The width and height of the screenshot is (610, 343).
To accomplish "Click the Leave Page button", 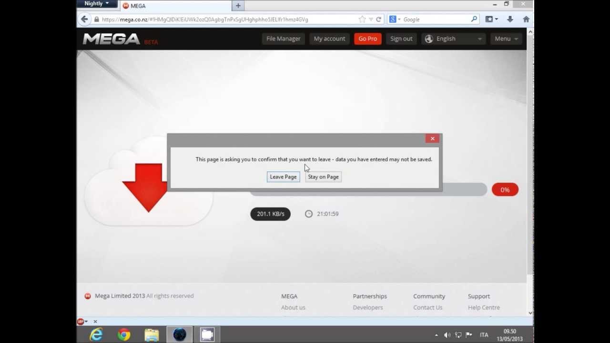I will (283, 177).
